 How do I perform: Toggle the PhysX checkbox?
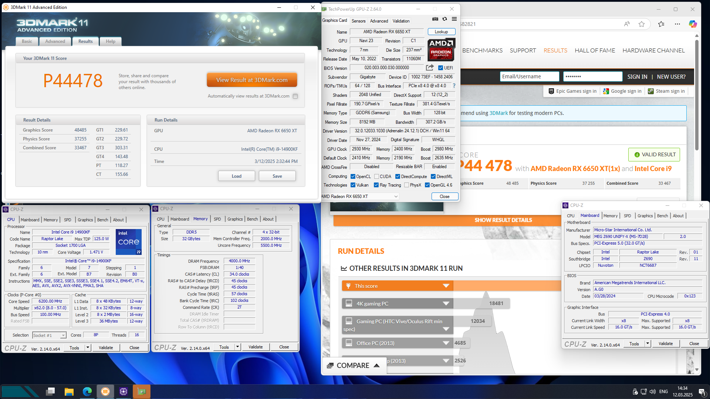[x=406, y=185]
